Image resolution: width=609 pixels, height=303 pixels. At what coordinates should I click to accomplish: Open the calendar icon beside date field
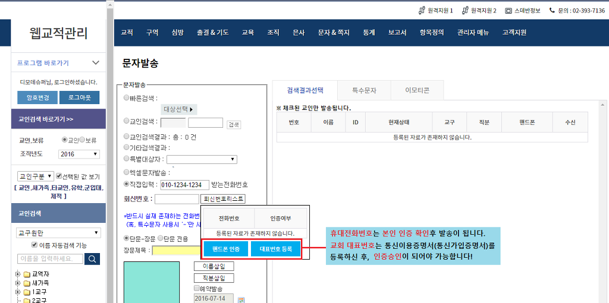click(x=241, y=300)
